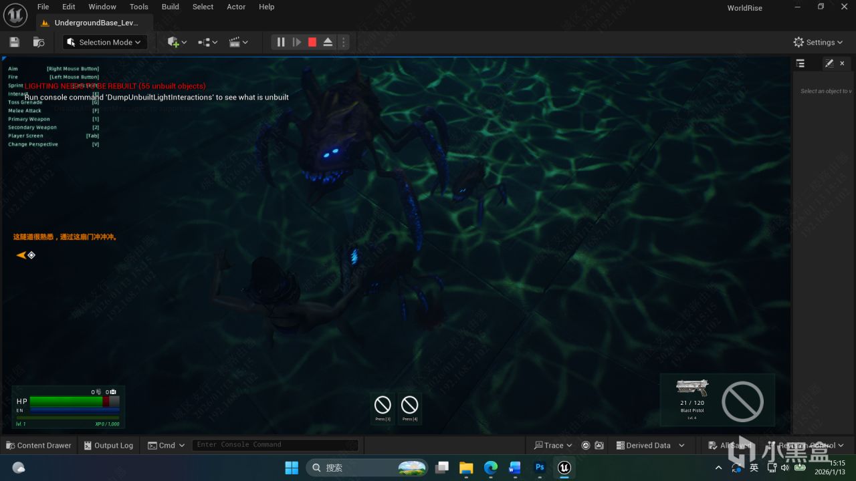Save the current level with floppy icon
This screenshot has height=481, width=856.
14,42
